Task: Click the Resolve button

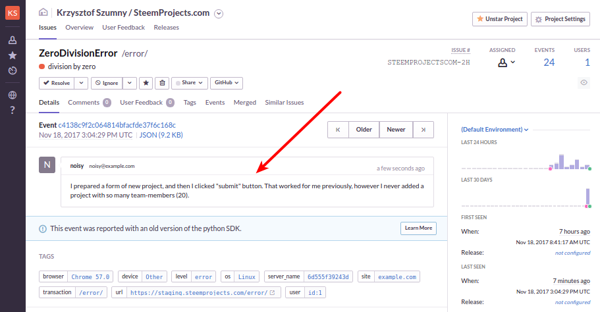Action: [57, 83]
